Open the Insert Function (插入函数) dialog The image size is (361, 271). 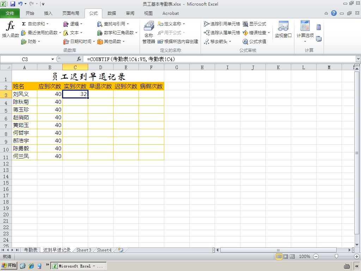pos(10,29)
